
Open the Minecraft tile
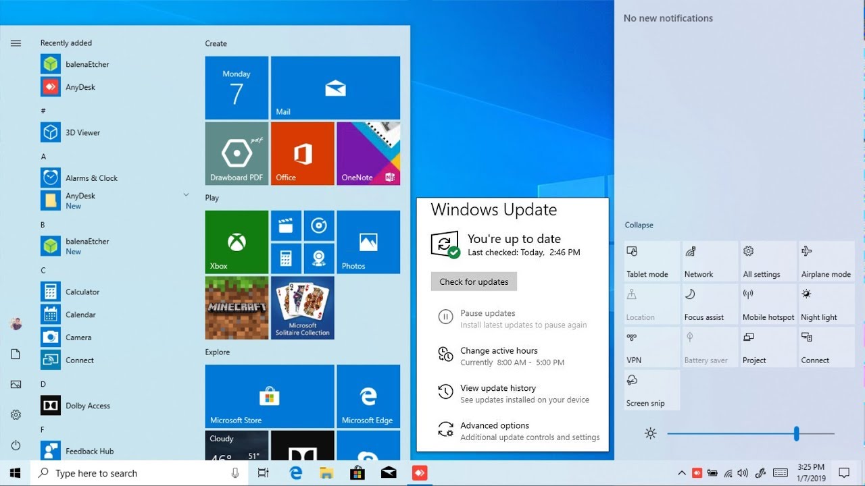coord(237,308)
